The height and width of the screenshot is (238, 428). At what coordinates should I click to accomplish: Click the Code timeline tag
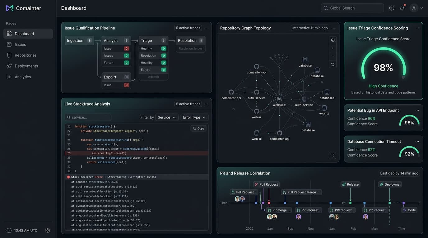(x=409, y=210)
